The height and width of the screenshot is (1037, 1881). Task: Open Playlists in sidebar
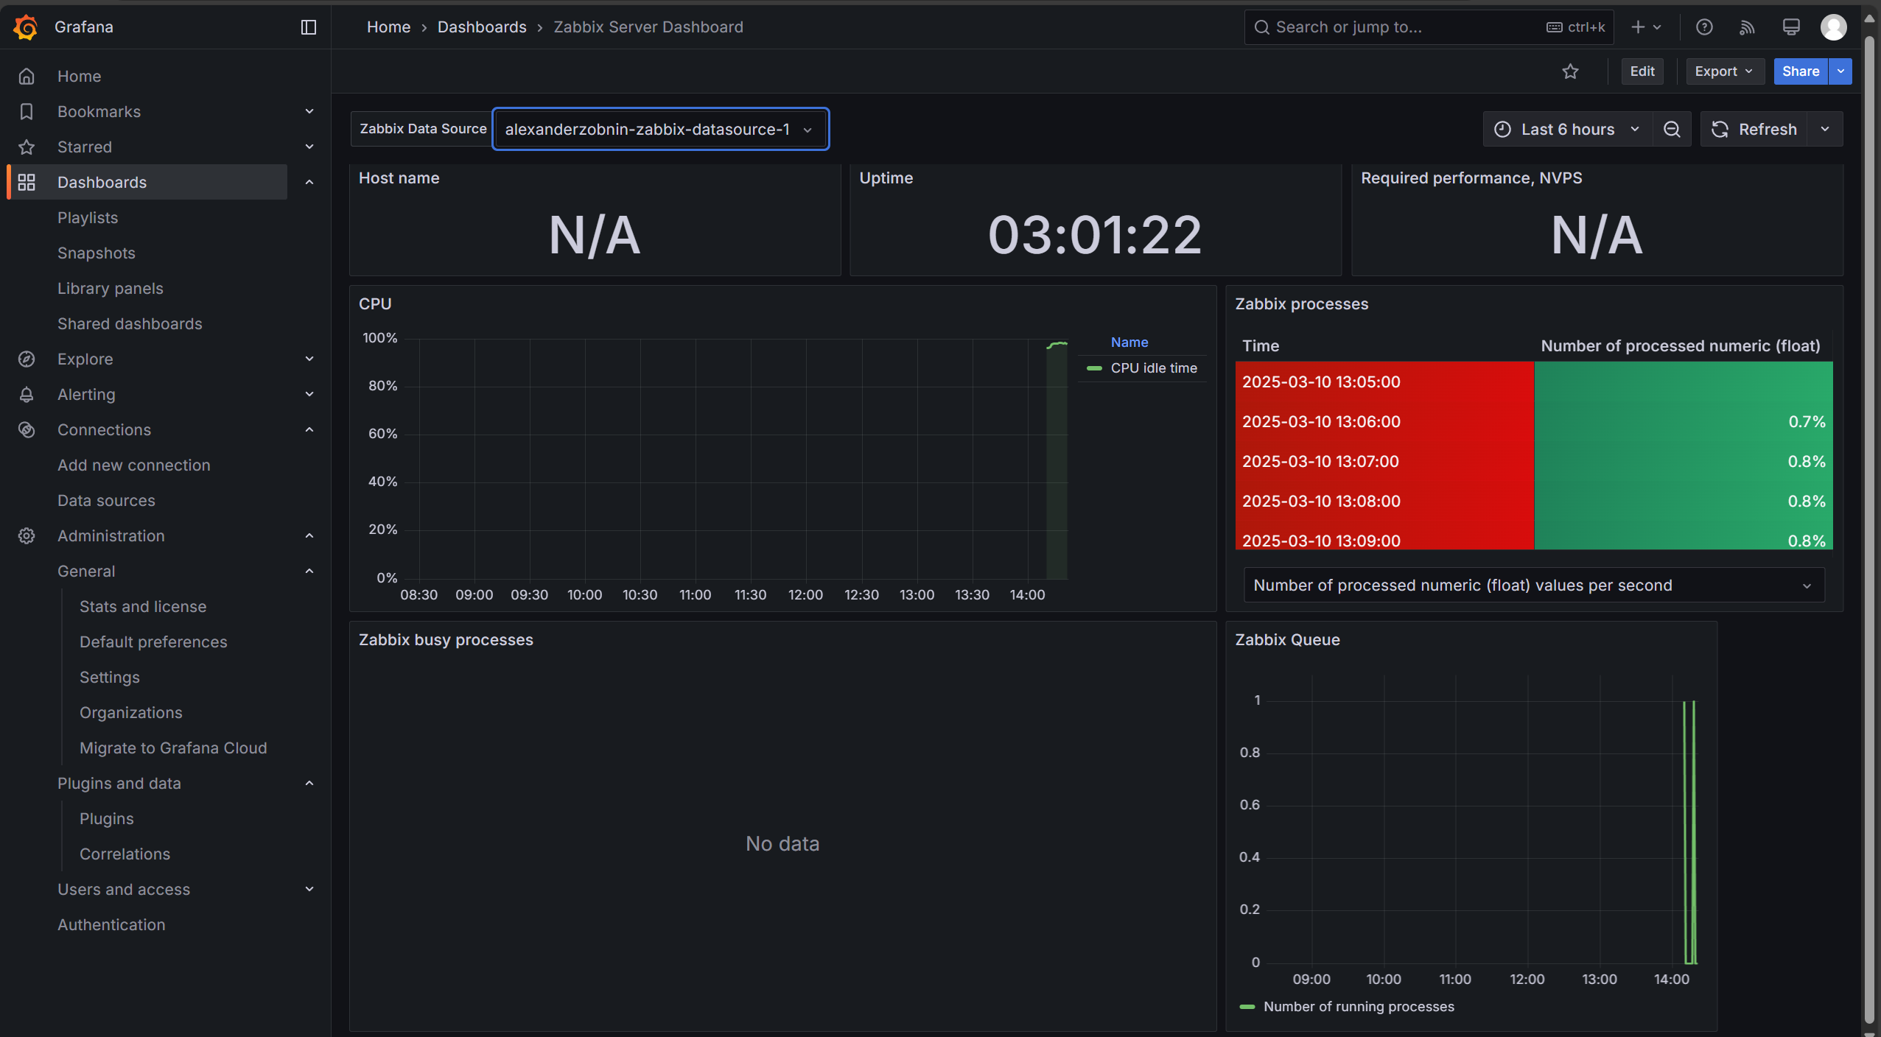pyautogui.click(x=88, y=217)
